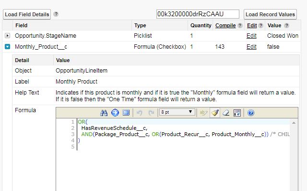
Task: Redo edit in formula editor
Action: [x=151, y=113]
